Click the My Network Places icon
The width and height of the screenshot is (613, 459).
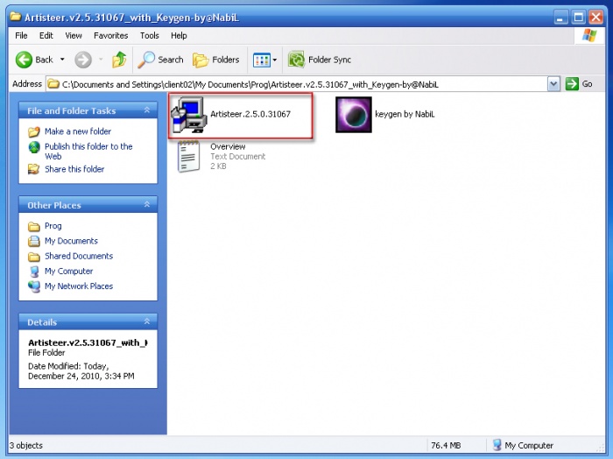pos(34,286)
